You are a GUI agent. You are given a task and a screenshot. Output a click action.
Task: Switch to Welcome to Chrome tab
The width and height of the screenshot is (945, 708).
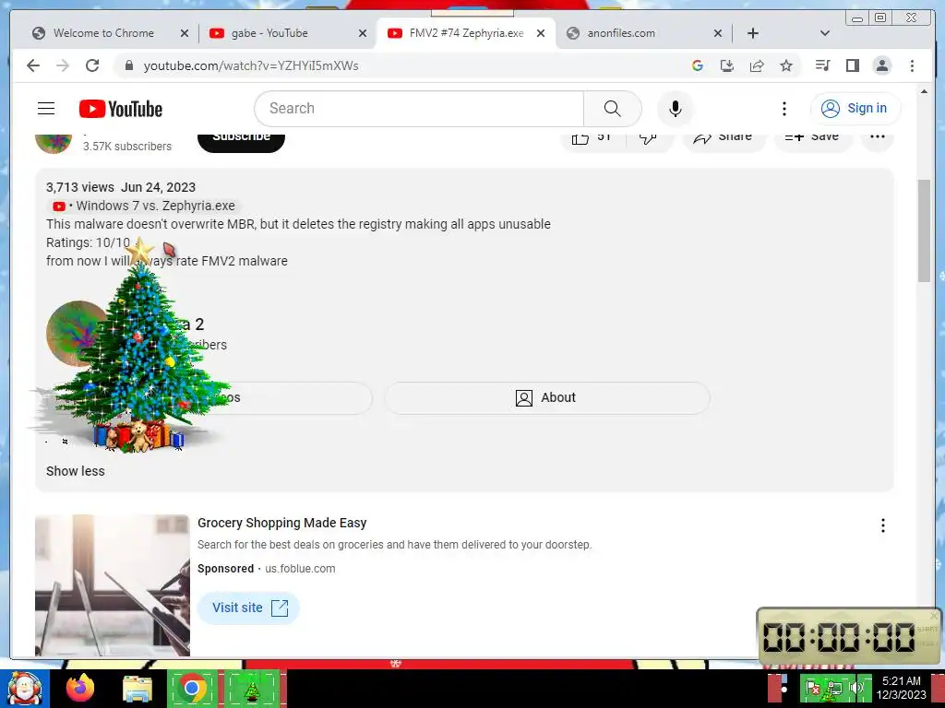pyautogui.click(x=103, y=33)
